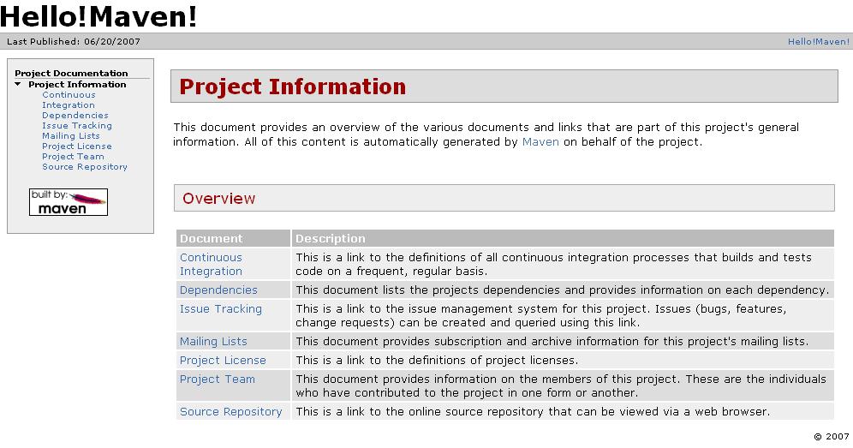This screenshot has width=853, height=448.
Task: Open Mailing Lists in sidebar menu
Action: click(71, 136)
